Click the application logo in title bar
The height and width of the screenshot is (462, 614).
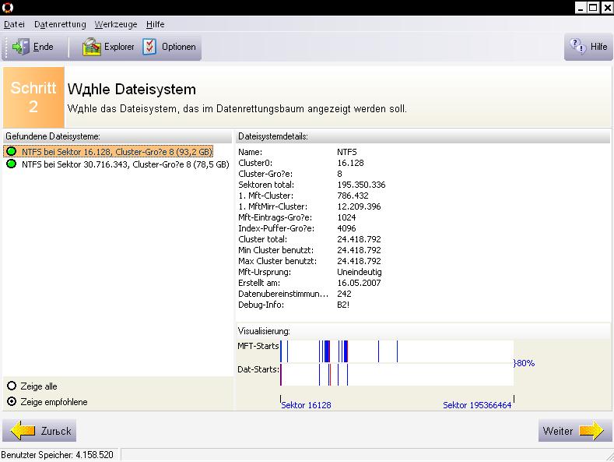coord(7,8)
